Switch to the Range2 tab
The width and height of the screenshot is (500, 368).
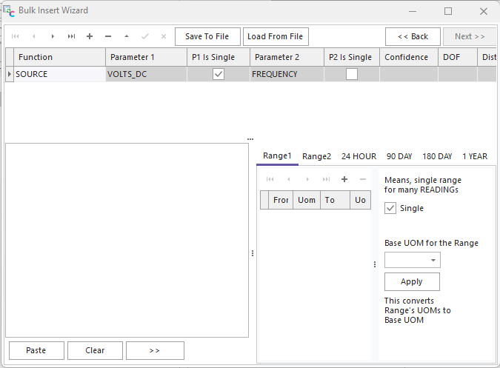point(316,156)
